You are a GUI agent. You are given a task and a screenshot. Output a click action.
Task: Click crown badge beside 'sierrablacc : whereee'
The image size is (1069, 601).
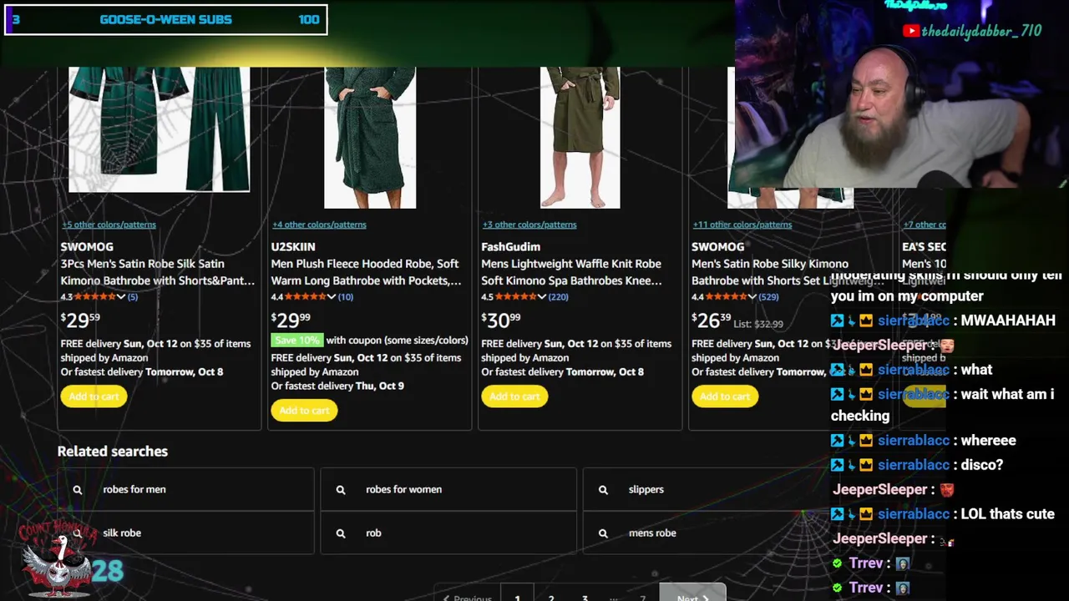pos(866,441)
